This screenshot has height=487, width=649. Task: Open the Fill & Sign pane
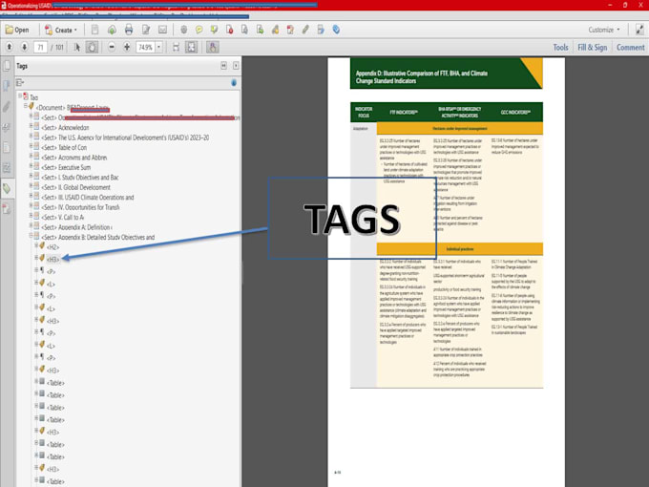(x=593, y=47)
